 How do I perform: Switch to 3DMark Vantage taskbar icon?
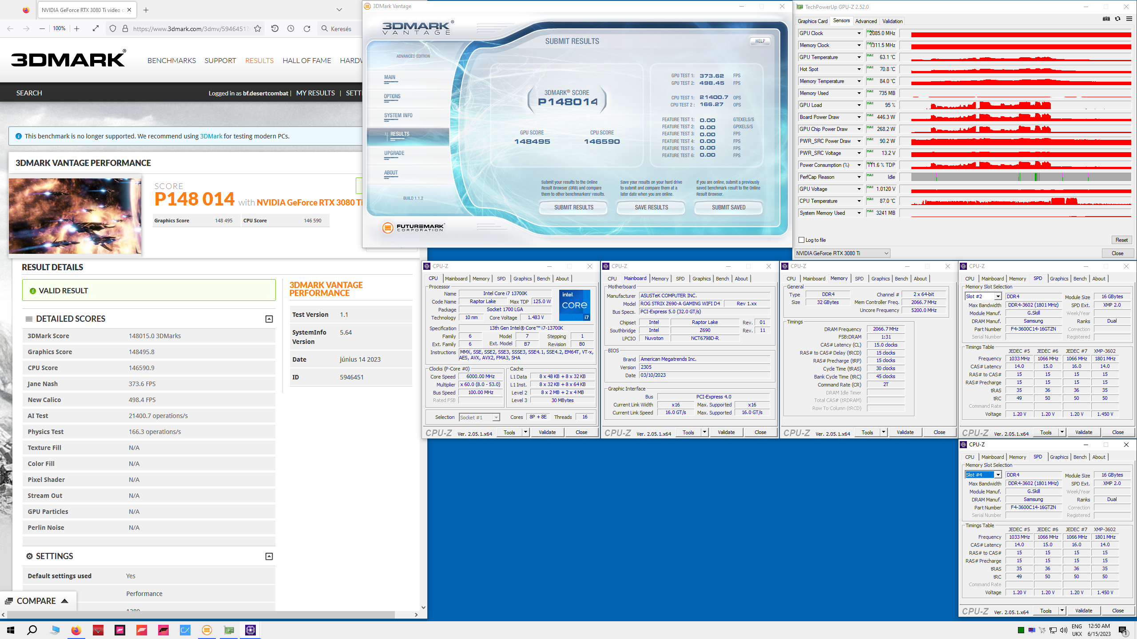tap(207, 630)
